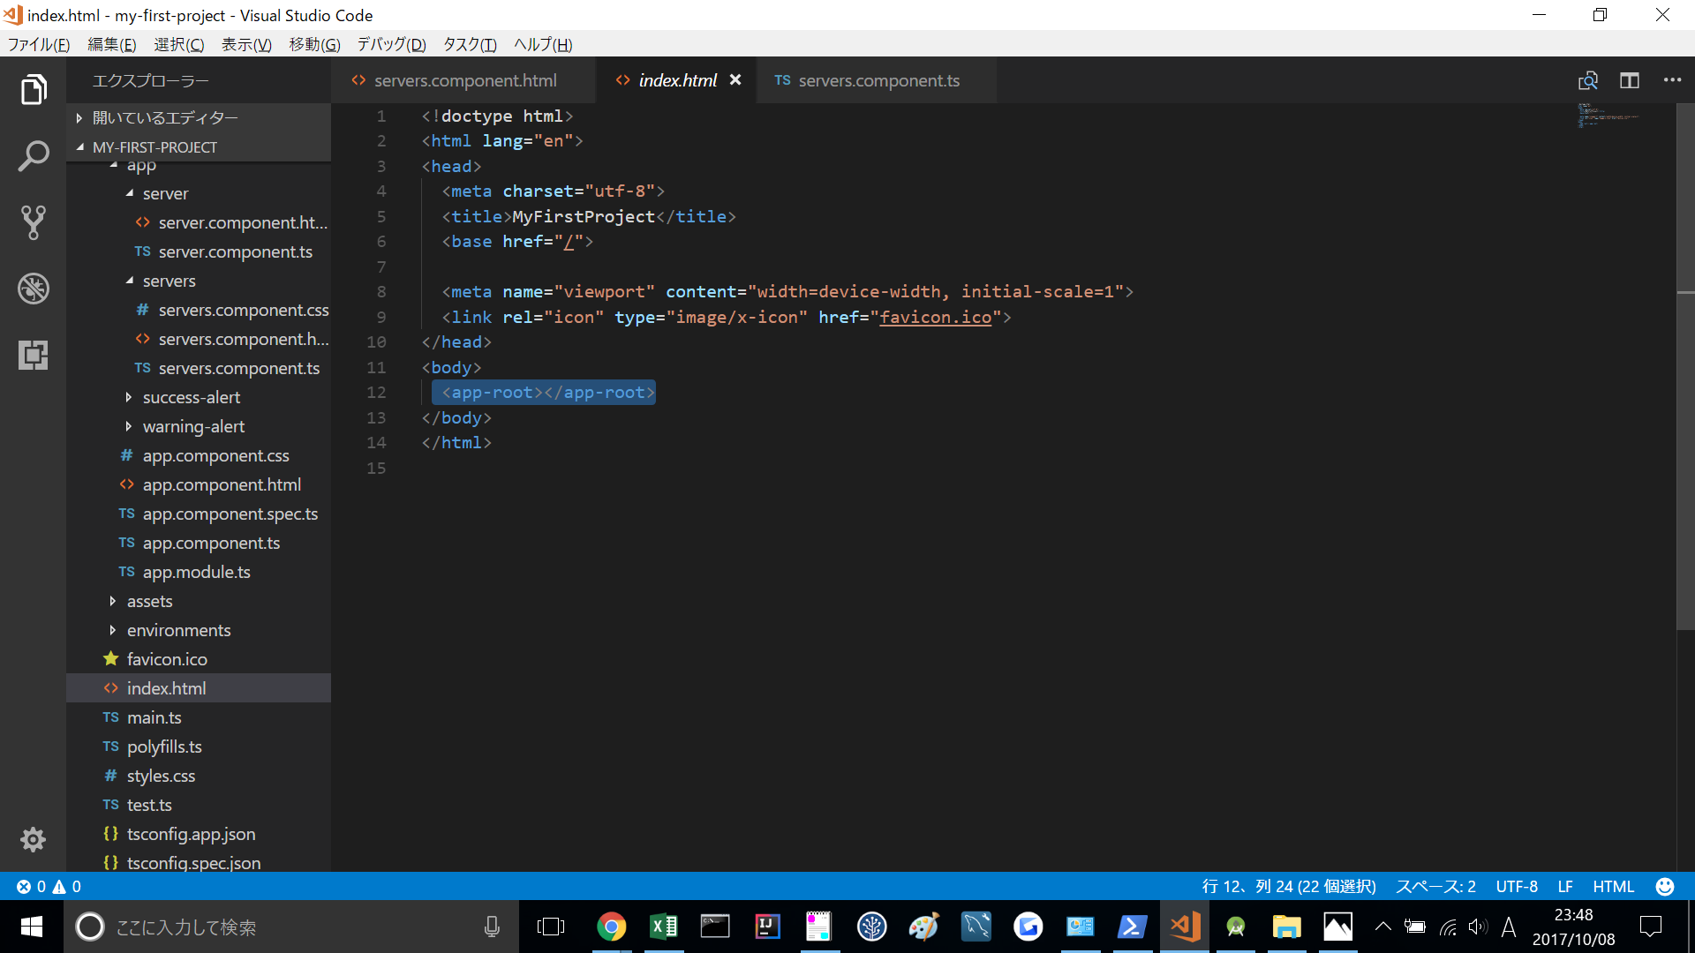This screenshot has height=953, width=1695.
Task: Close the index.html tab
Action: tap(735, 80)
